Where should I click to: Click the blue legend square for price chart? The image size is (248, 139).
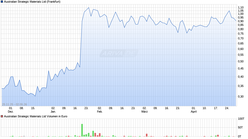(2, 2)
